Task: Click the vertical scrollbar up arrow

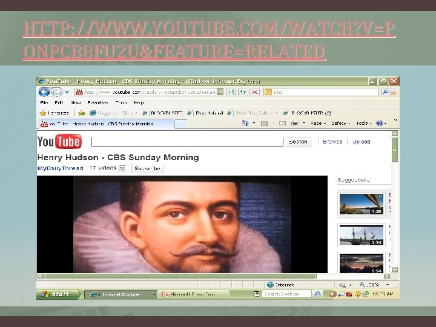Action: pyautogui.click(x=395, y=134)
